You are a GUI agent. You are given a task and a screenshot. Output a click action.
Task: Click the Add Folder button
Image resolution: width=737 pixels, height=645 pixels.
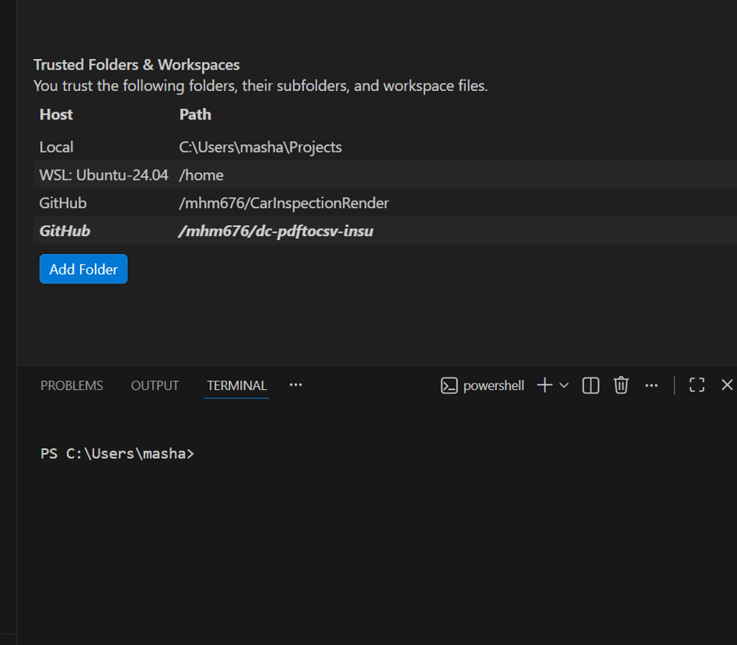click(84, 269)
